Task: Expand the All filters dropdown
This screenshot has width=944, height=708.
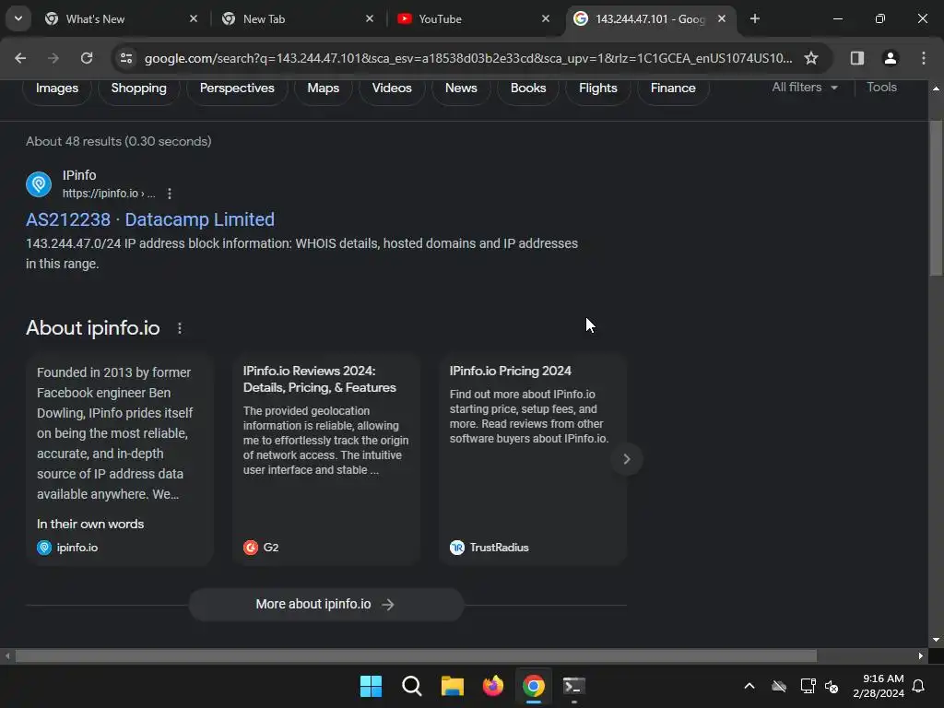Action: point(805,88)
